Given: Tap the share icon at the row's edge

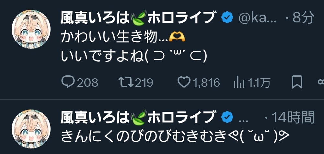Looking at the screenshot, I should (x=321, y=82).
